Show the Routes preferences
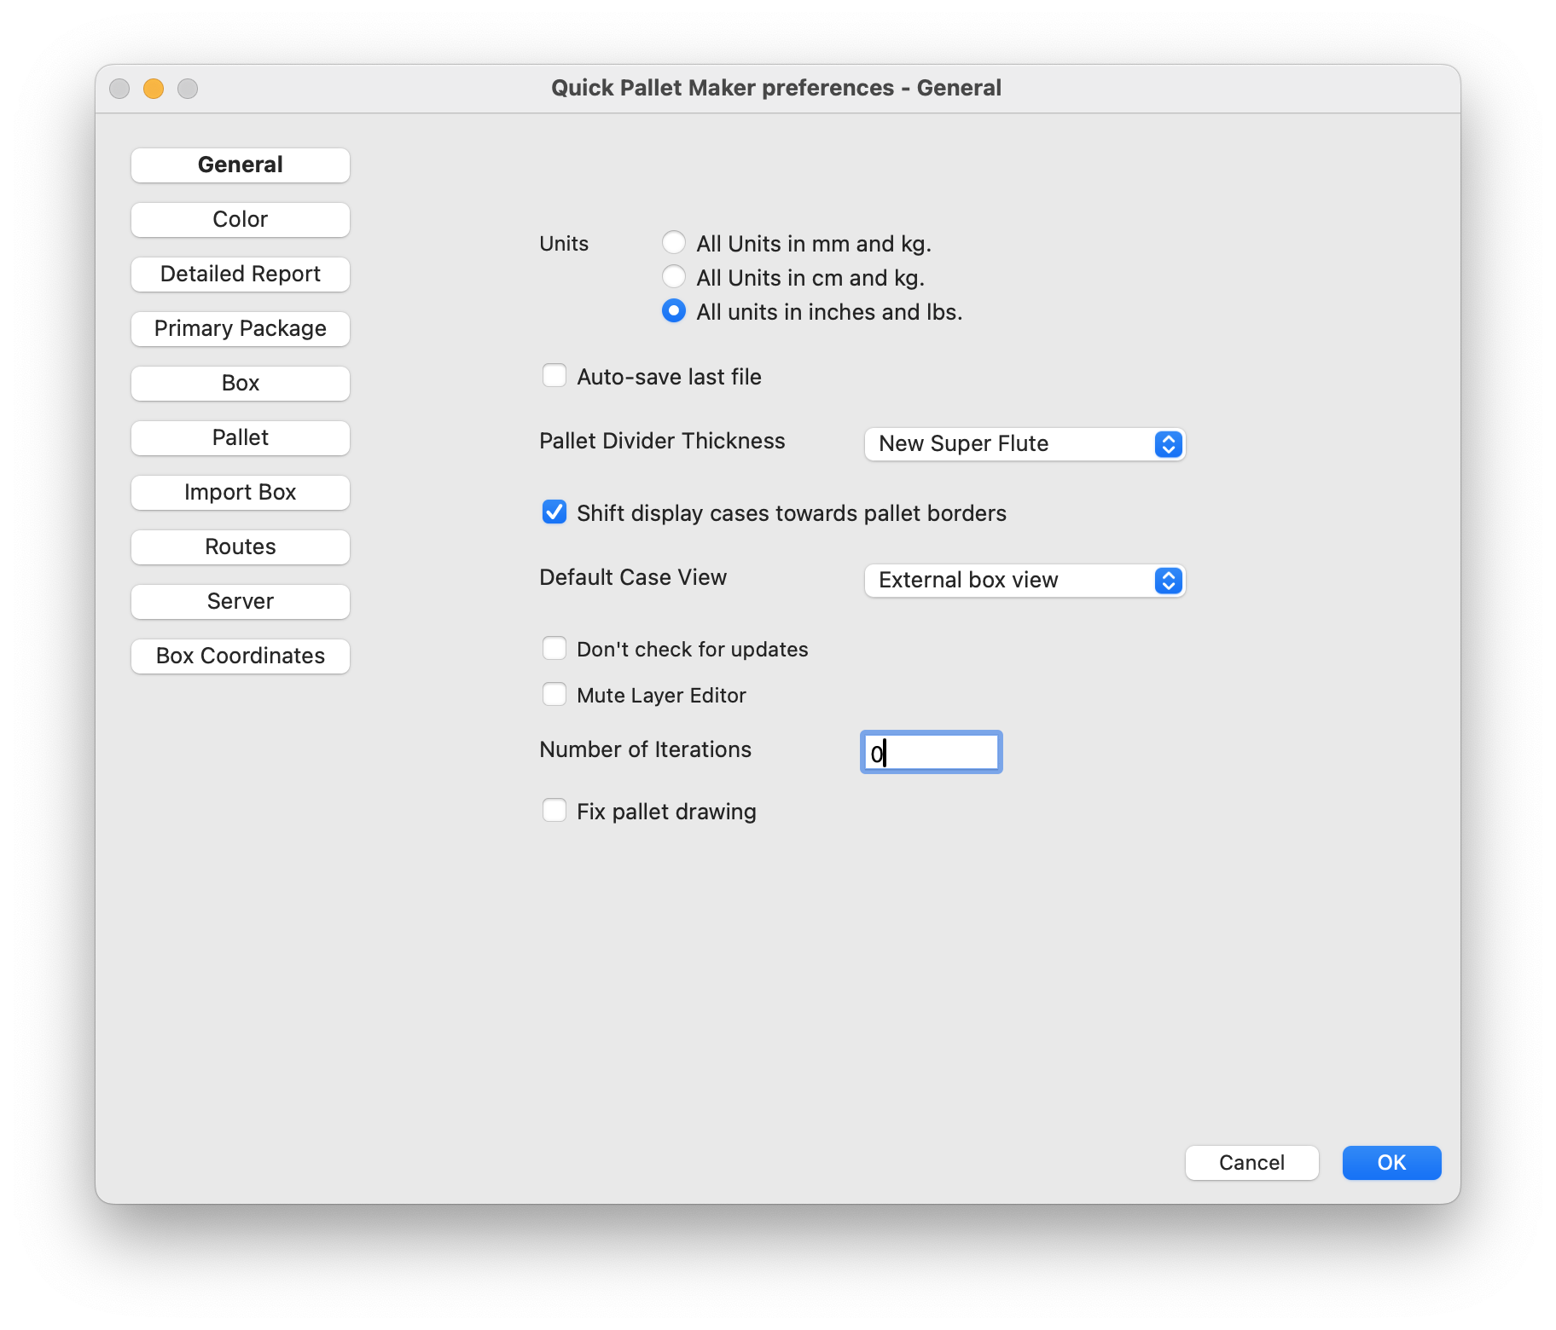Image resolution: width=1556 pixels, height=1330 pixels. [x=241, y=547]
